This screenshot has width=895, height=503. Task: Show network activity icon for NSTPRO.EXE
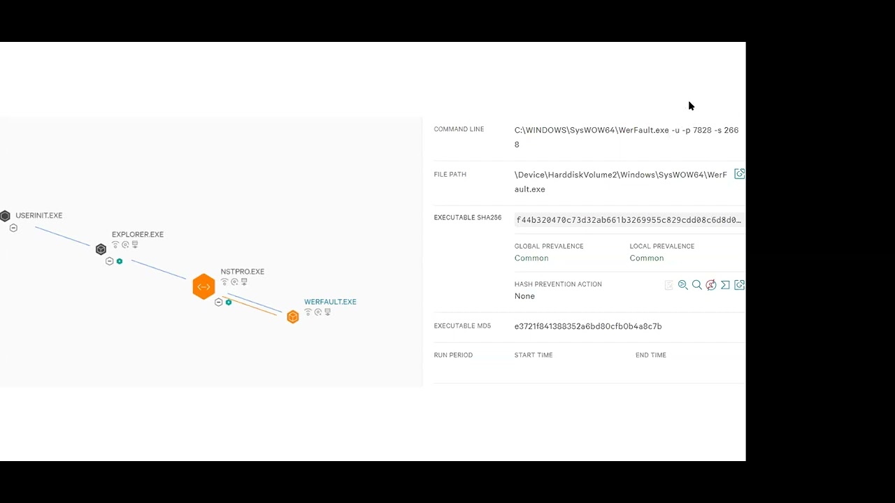tap(224, 282)
